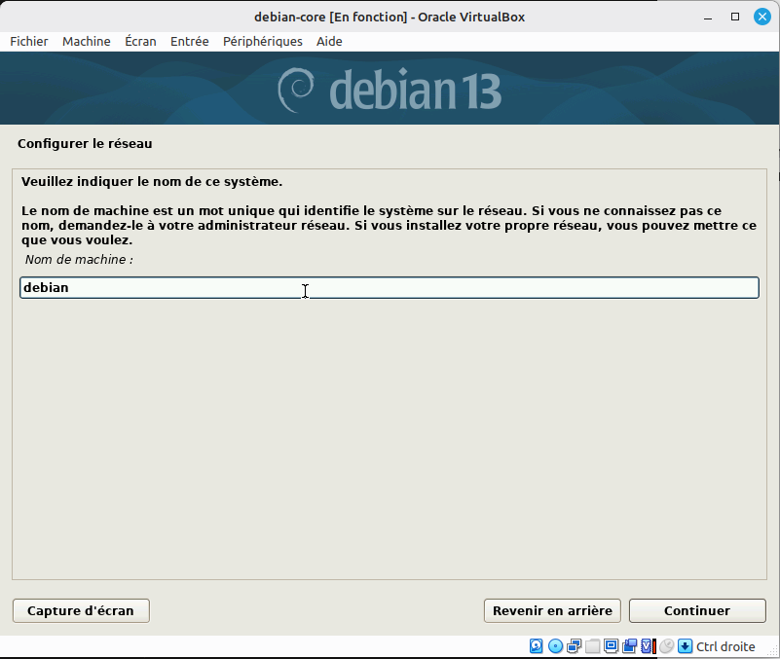Open the Entrée menu
This screenshot has height=659, width=780.
coord(189,41)
